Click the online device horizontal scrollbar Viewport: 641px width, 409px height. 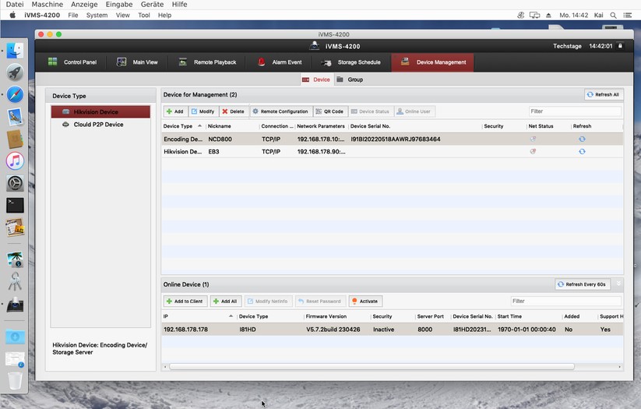click(372, 366)
